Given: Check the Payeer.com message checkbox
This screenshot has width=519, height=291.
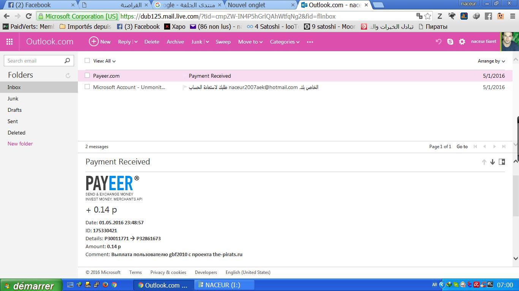Looking at the screenshot, I should tap(87, 75).
